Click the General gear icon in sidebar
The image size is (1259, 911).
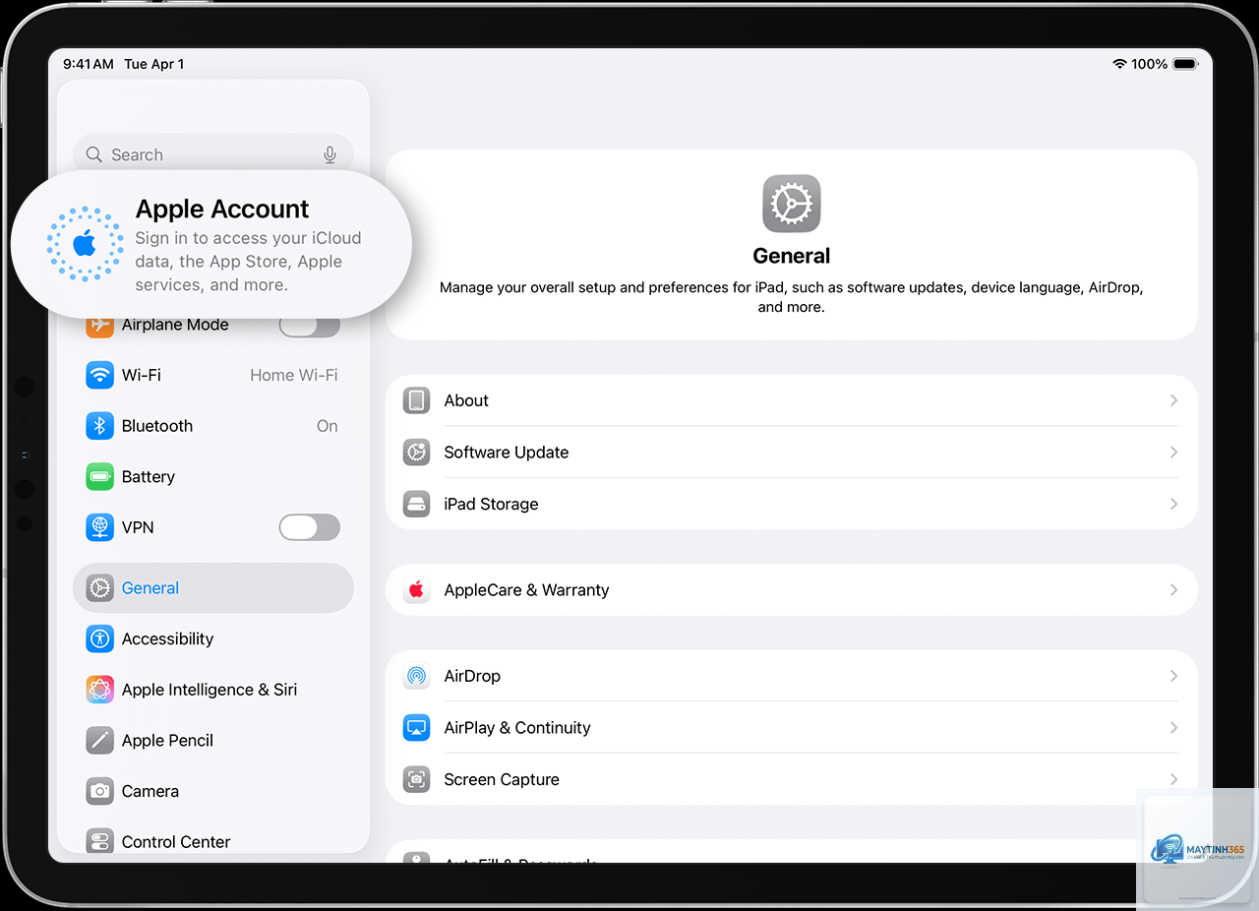99,588
